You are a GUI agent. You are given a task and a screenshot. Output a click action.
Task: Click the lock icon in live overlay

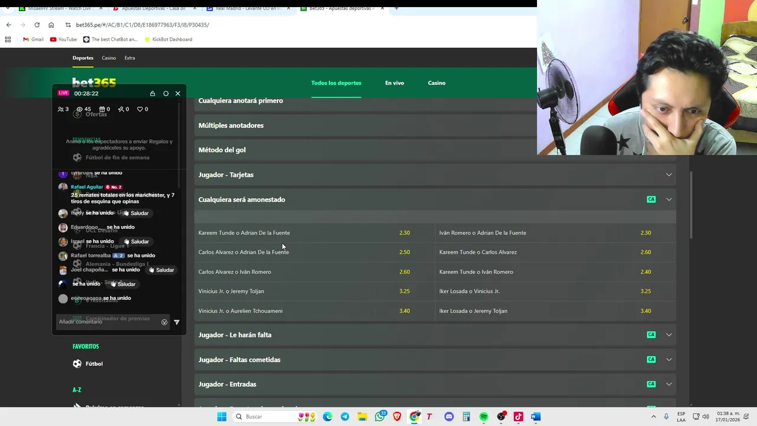point(153,93)
